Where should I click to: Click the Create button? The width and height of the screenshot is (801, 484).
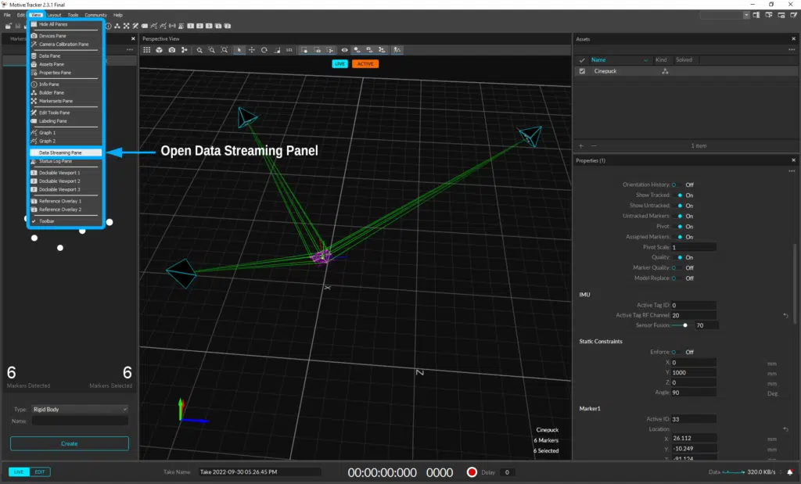click(x=69, y=443)
